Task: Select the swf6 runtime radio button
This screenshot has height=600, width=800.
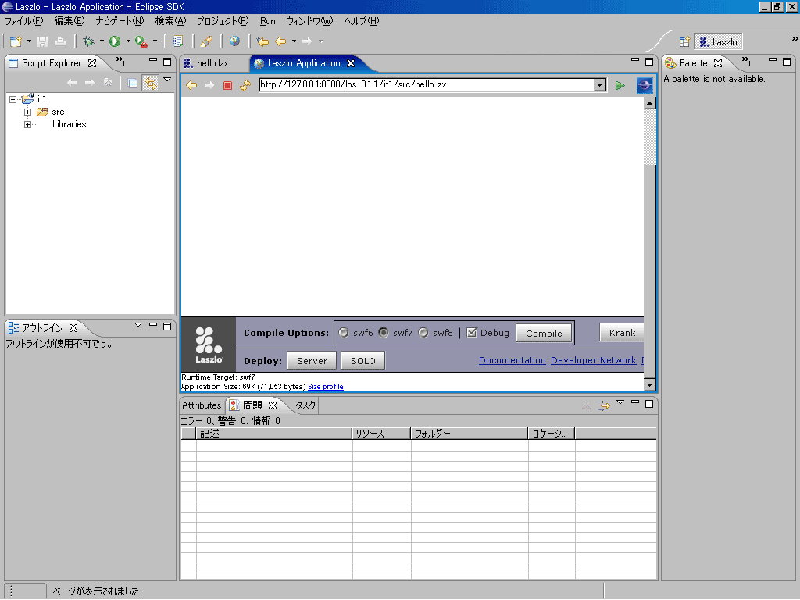Action: (x=344, y=333)
